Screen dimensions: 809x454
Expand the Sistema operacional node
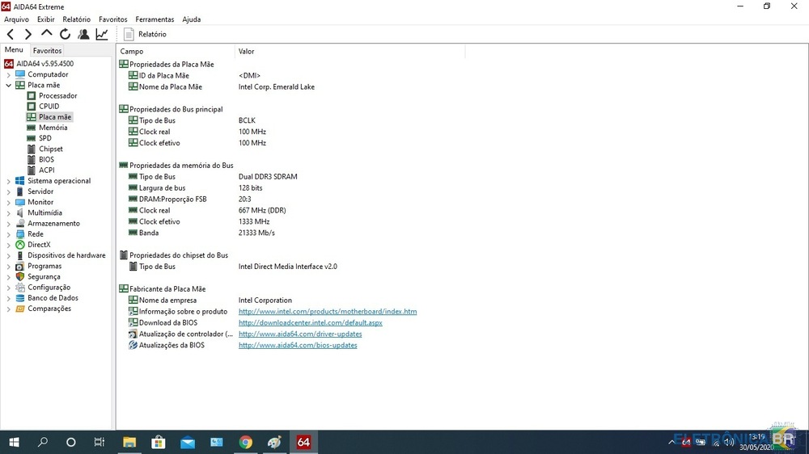pos(9,181)
